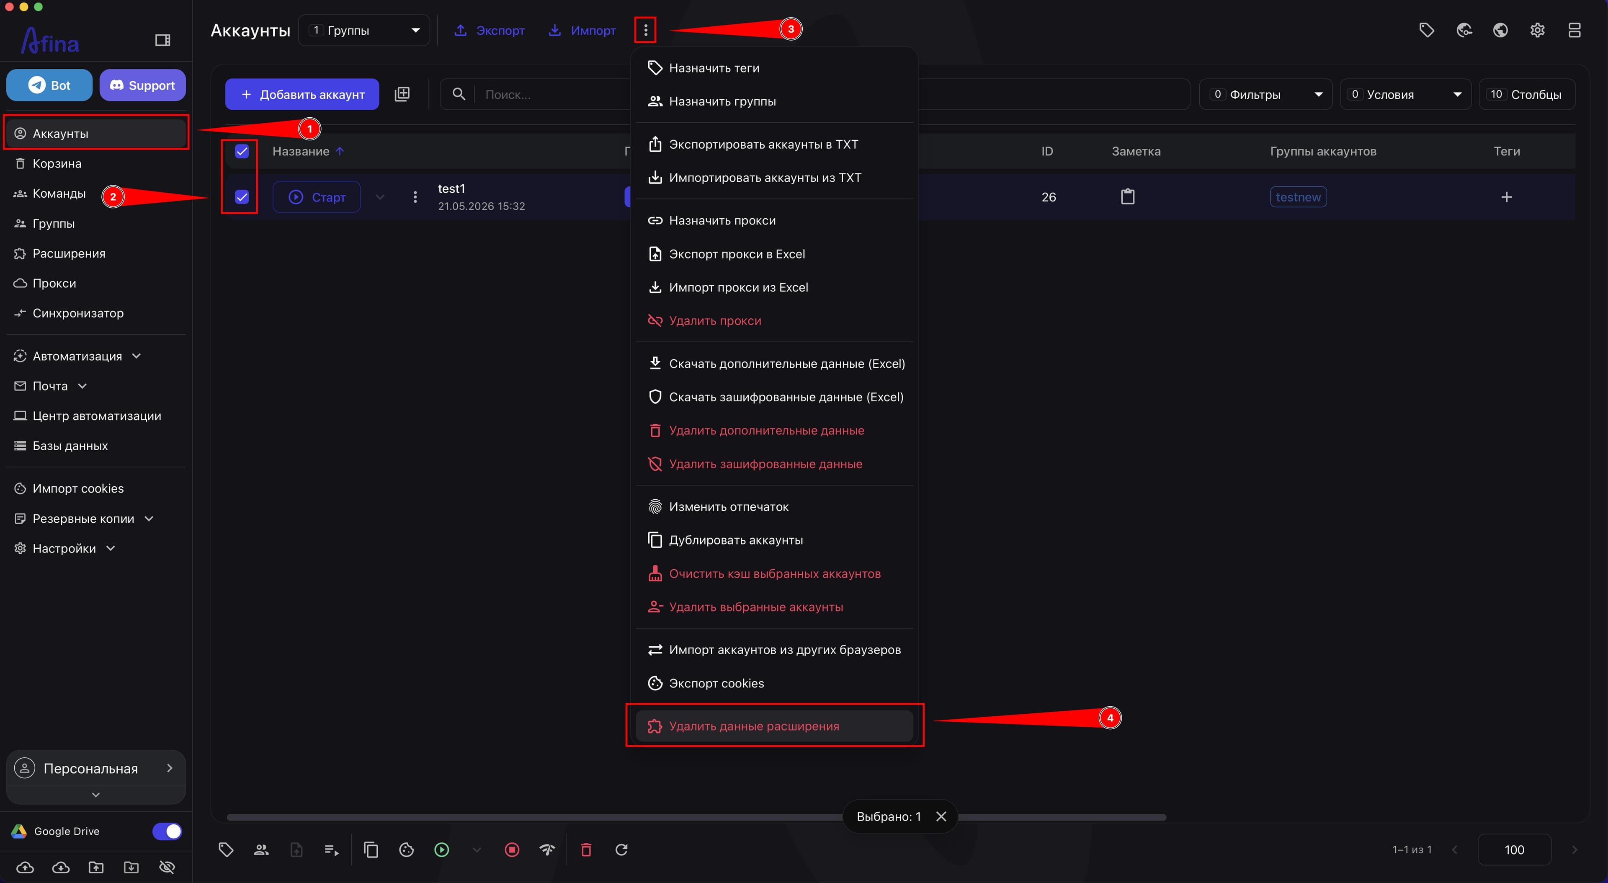The height and width of the screenshot is (883, 1608).
Task: Add a tag with the plus icon
Action: 1506,197
